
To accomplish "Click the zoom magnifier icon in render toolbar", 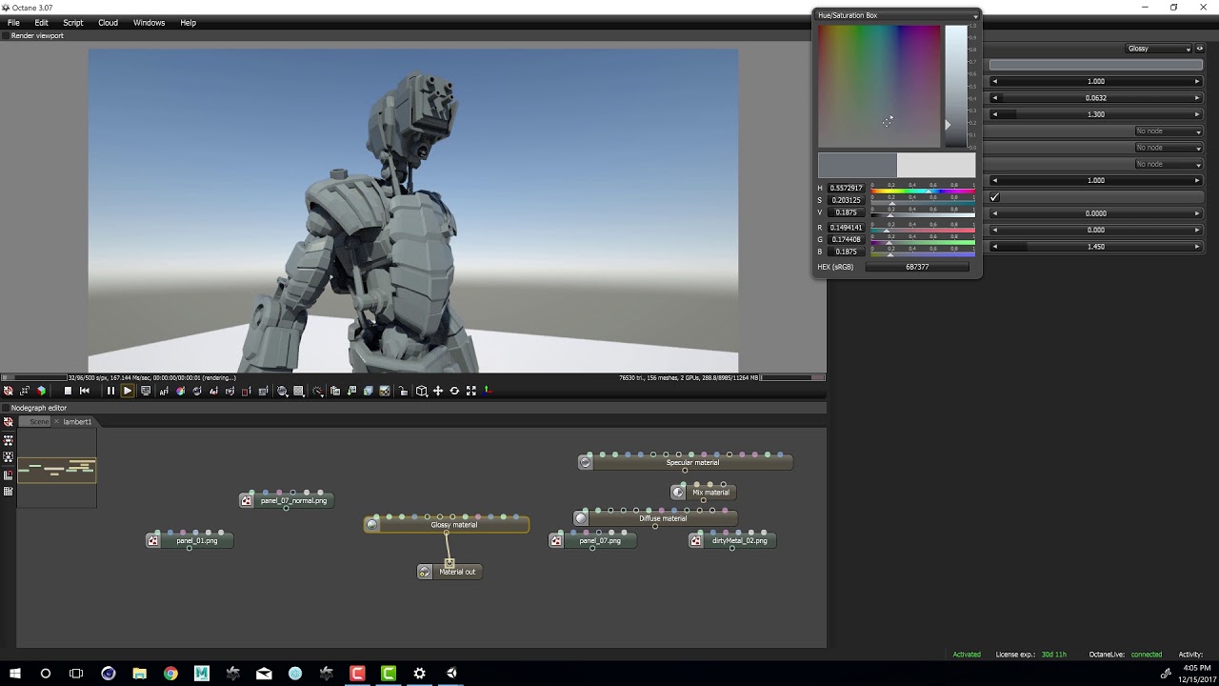I will [x=282, y=391].
